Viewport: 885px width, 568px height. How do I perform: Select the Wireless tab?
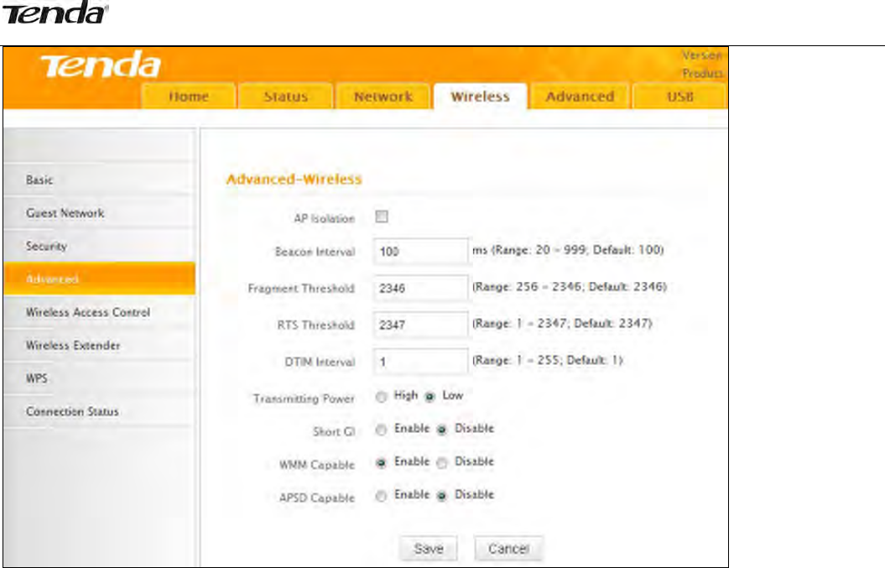click(481, 96)
